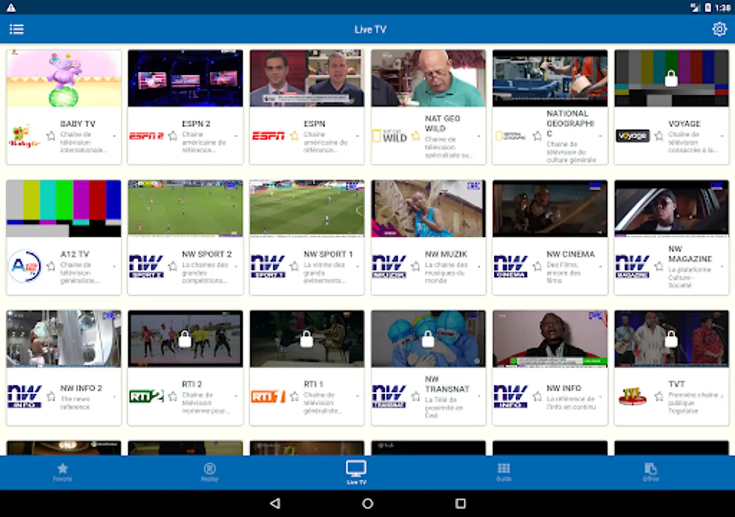Tap the lock on TVT preview

671,339
